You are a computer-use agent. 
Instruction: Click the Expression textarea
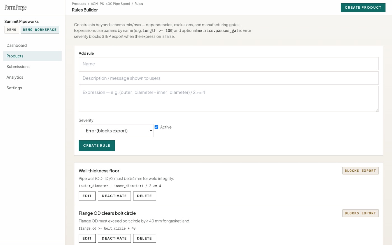[x=228, y=99]
